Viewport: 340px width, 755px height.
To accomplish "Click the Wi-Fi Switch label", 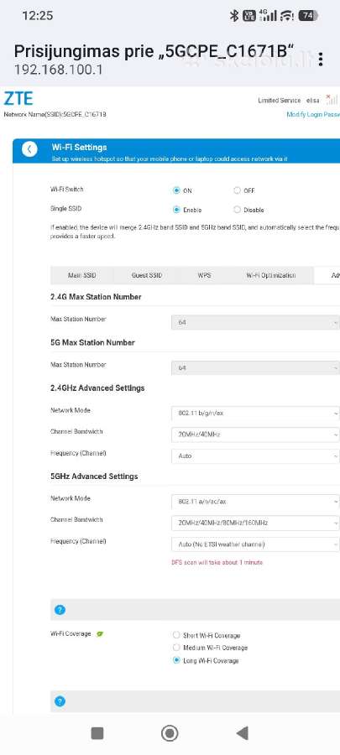I will [67, 190].
